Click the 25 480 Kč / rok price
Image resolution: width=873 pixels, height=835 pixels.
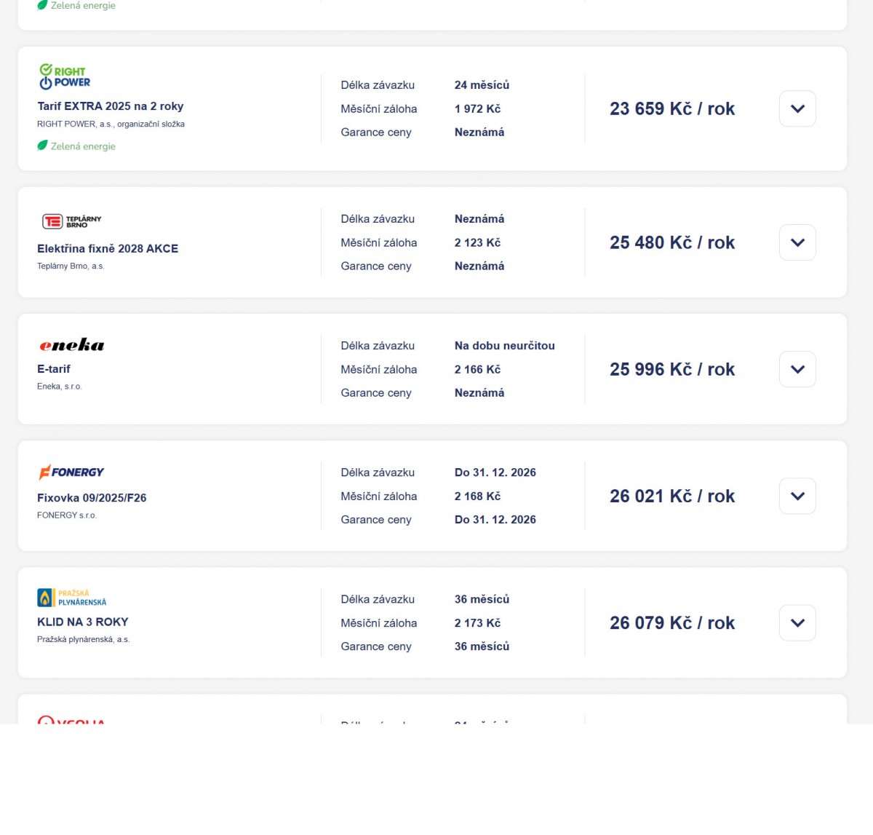coord(672,242)
